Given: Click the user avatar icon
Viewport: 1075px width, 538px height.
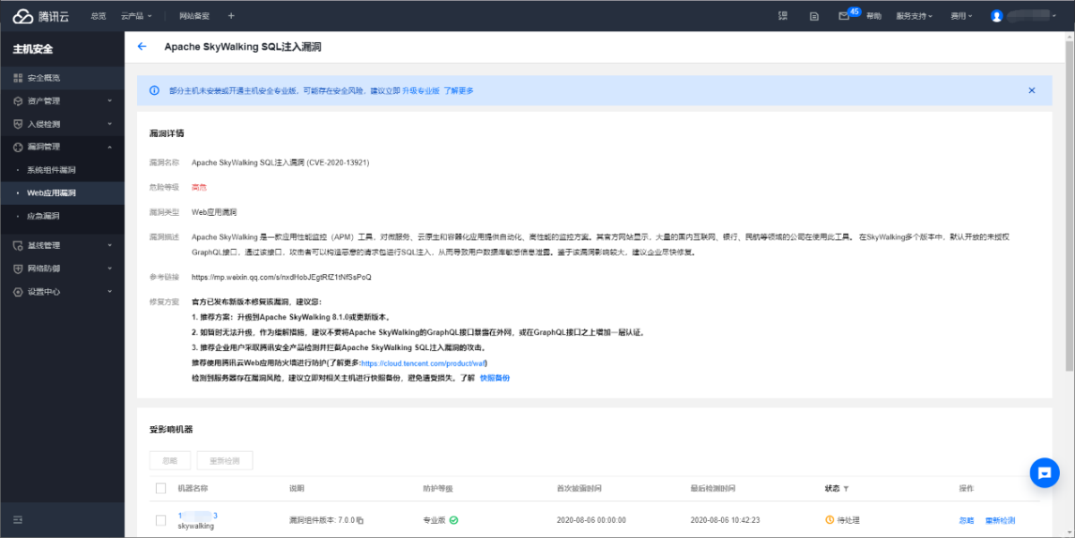Looking at the screenshot, I should click(x=996, y=15).
